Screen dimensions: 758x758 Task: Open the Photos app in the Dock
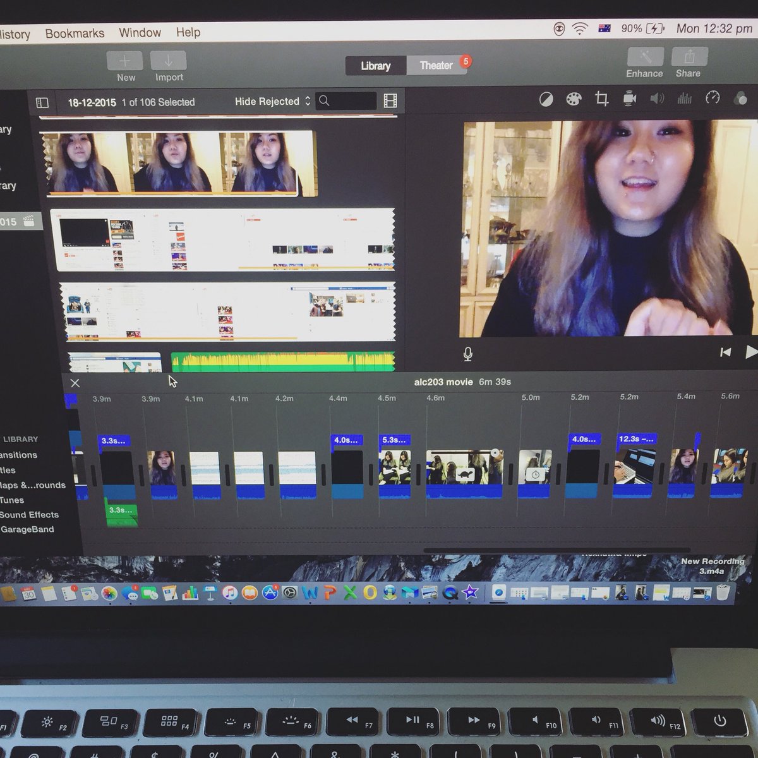pyautogui.click(x=109, y=594)
